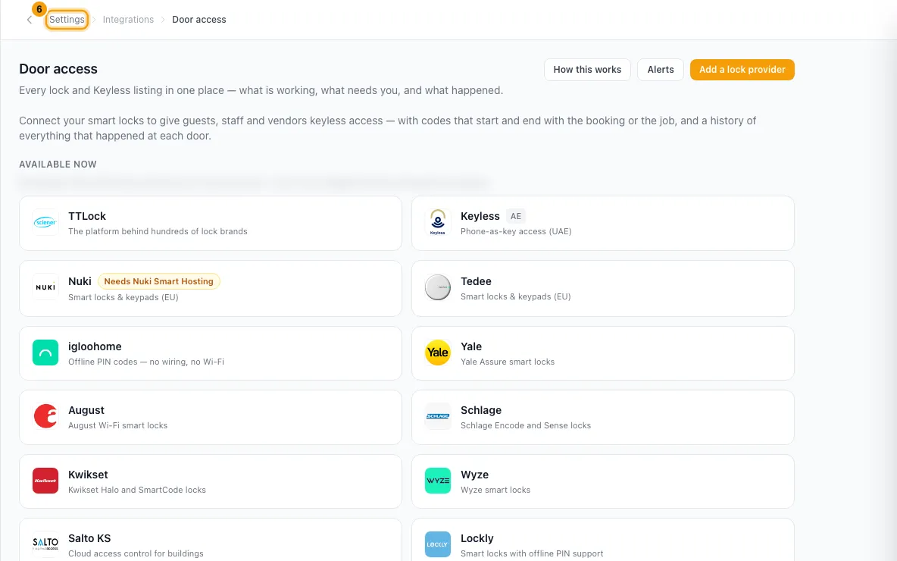Click the TTLock Sciener logo icon
The width and height of the screenshot is (897, 561).
coord(45,222)
